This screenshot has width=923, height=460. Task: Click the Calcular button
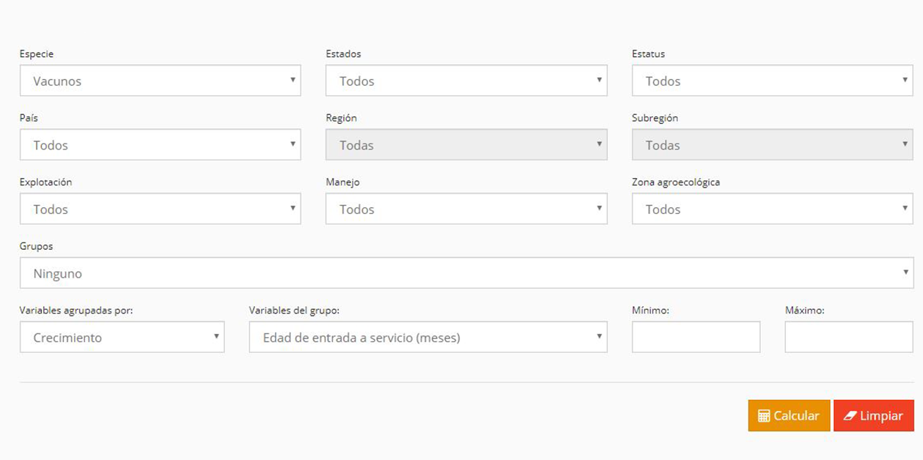[x=789, y=415]
